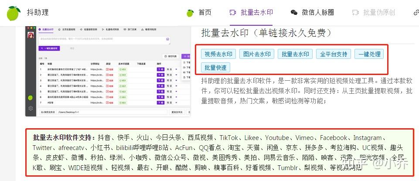Click the share-link textarea in app preview
This screenshot has width=419, height=181.
pyautogui.click(x=105, y=41)
